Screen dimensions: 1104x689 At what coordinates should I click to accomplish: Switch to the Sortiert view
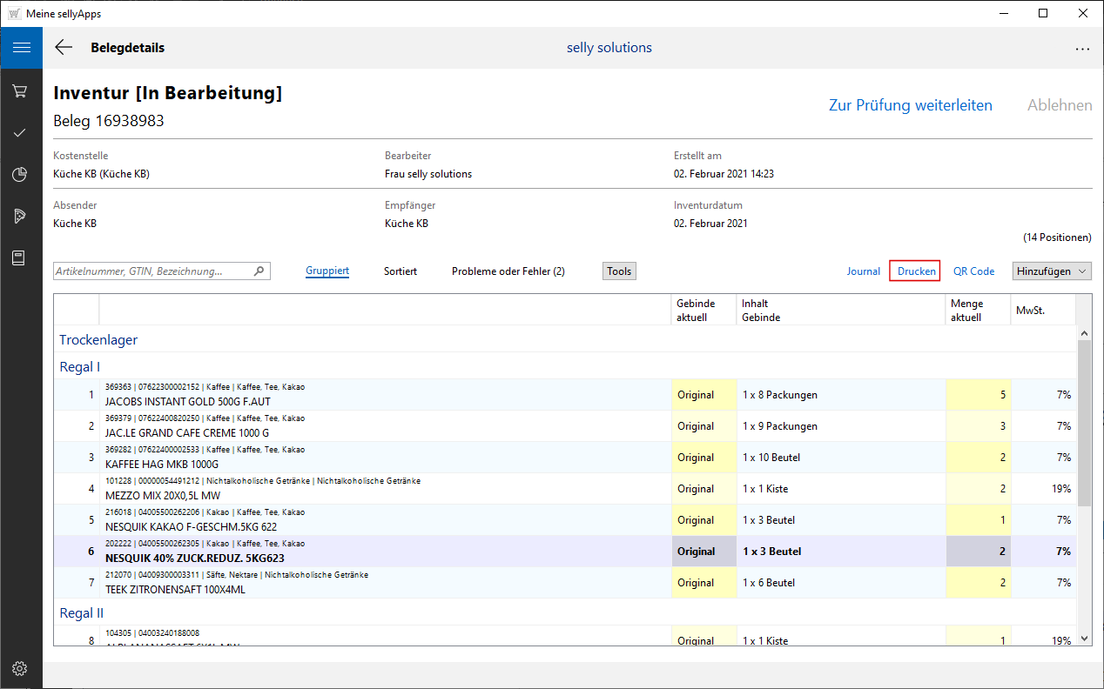[401, 271]
